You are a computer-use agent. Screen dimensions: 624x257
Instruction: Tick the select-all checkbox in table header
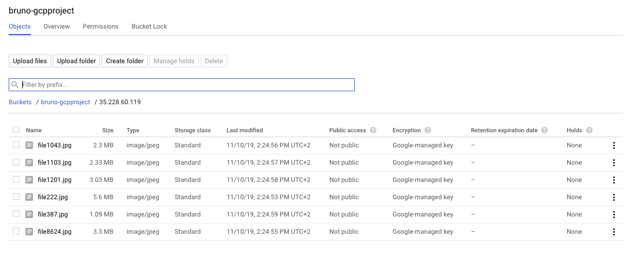coord(16,130)
